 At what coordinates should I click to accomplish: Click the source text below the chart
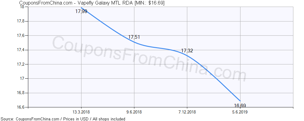point(63,119)
